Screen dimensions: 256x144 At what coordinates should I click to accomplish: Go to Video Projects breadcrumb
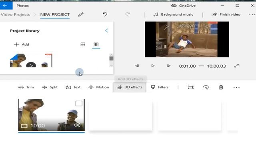point(15,14)
